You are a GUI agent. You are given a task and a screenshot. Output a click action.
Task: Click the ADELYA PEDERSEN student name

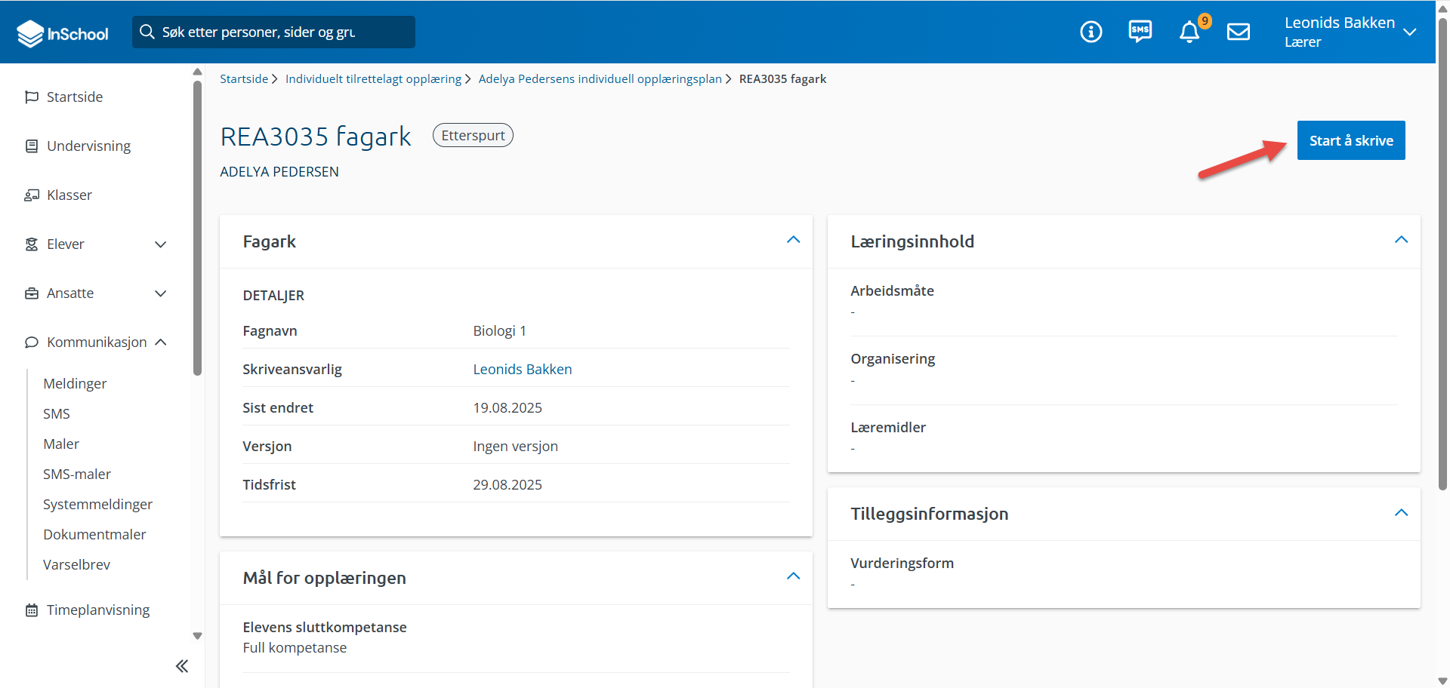[x=279, y=171]
